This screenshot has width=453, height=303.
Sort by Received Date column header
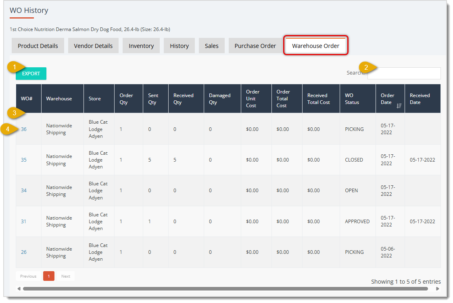(x=423, y=98)
